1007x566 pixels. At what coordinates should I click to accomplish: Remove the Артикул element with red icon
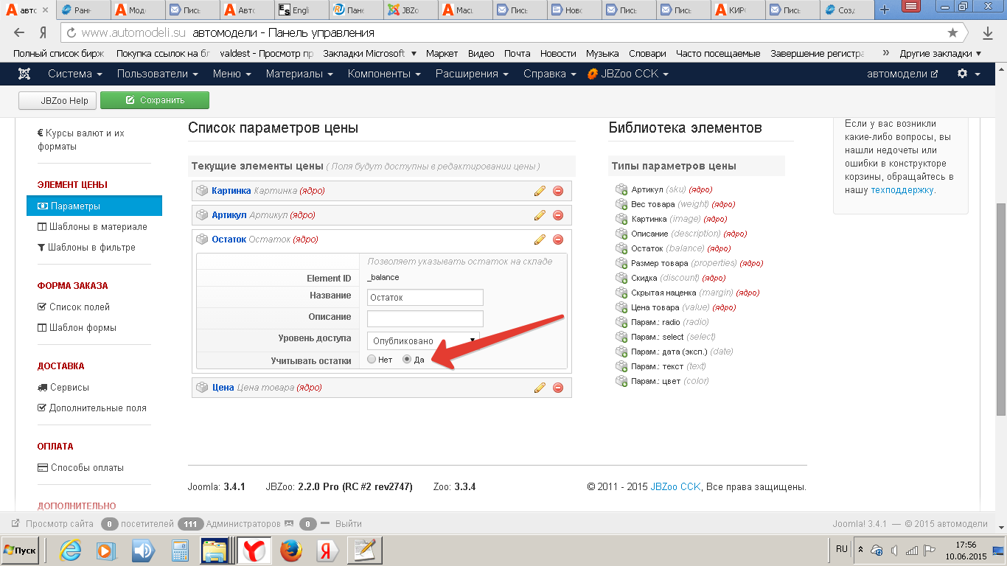click(x=558, y=215)
